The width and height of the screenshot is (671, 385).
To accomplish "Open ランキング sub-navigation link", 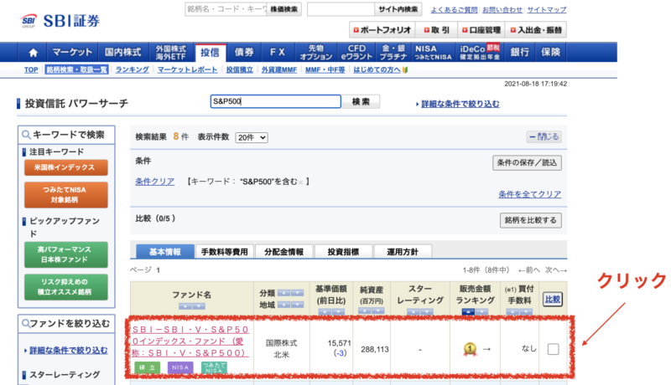I will (133, 69).
